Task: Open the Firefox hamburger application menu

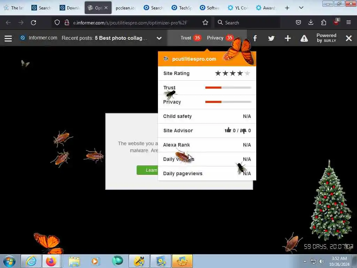Action: pyautogui.click(x=349, y=22)
